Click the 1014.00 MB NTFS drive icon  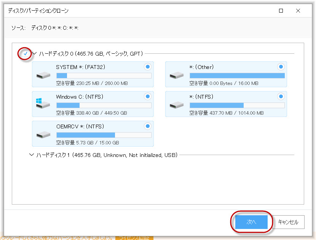(177, 105)
